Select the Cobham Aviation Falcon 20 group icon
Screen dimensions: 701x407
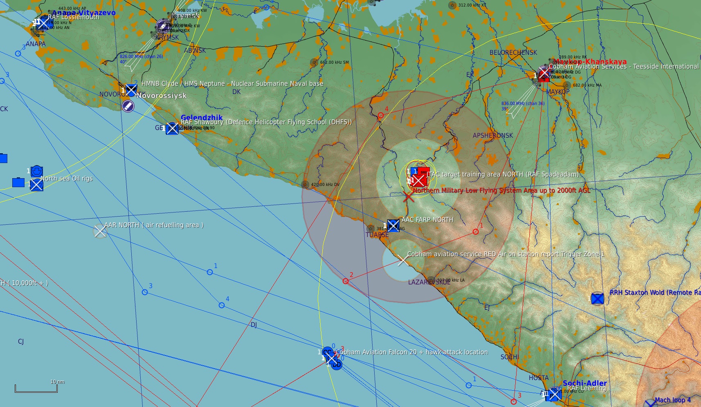(331, 358)
